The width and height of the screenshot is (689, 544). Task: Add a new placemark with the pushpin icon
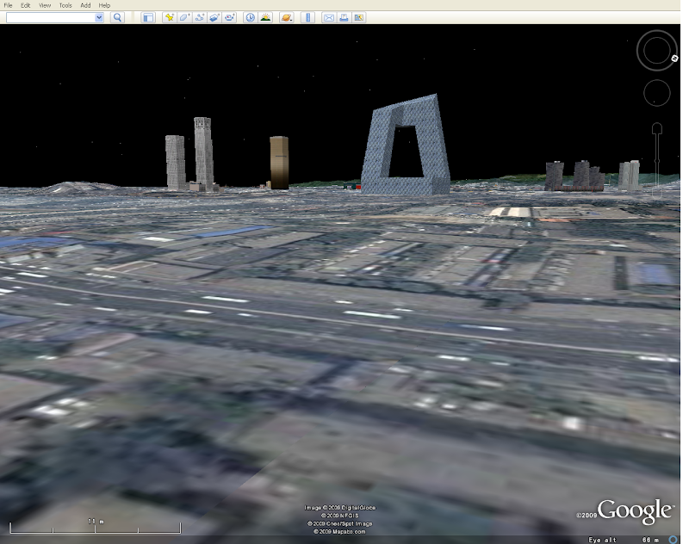click(x=170, y=17)
